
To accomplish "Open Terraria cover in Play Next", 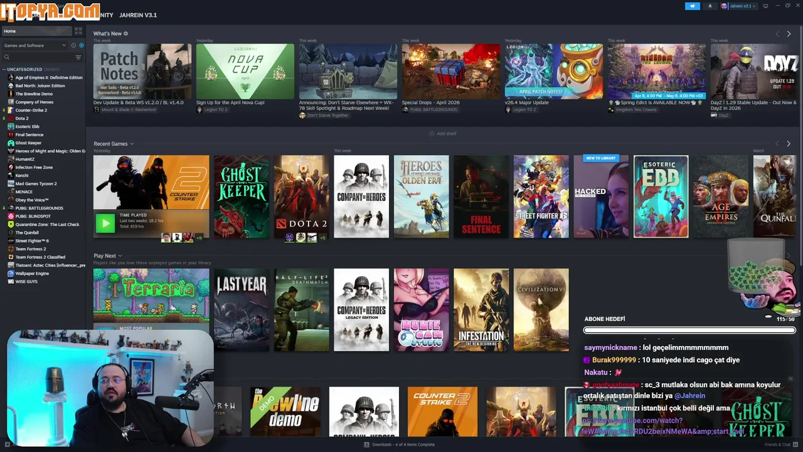I will [x=151, y=295].
